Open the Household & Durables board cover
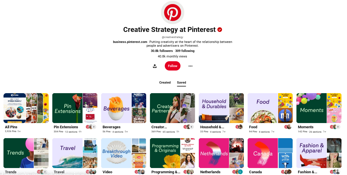Screen dimensions: 347x175 coord(221,108)
